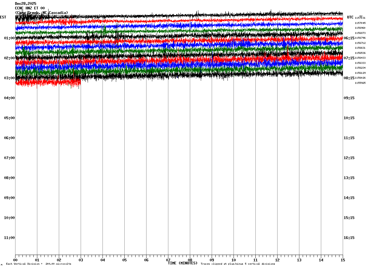Click the 07:15 UTC time label
Viewport: 367px width, 268px height.
pyautogui.click(x=349, y=58)
